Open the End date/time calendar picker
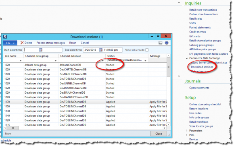 pyautogui.click(x=101, y=50)
